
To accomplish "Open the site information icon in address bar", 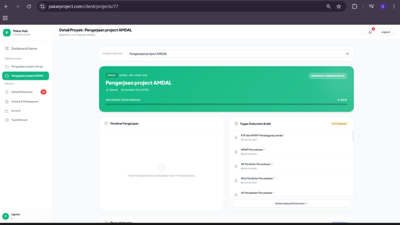I will point(42,6).
